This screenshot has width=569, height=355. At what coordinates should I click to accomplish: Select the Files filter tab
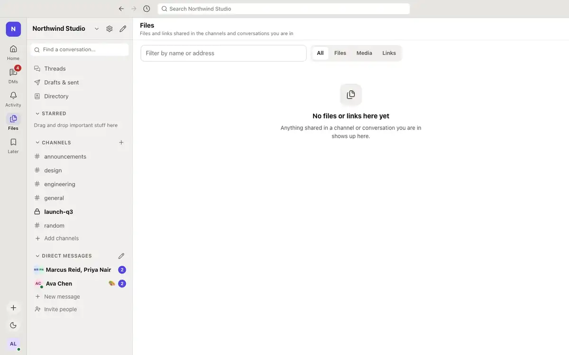(340, 53)
